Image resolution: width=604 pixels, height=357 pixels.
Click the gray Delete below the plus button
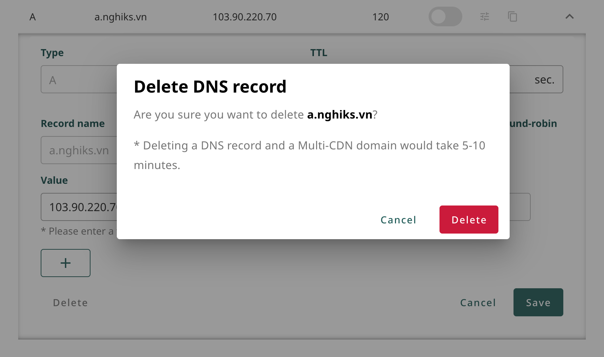click(x=70, y=303)
